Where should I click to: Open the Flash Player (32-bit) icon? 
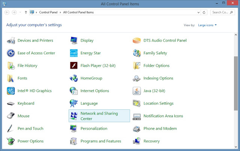[x=74, y=66]
